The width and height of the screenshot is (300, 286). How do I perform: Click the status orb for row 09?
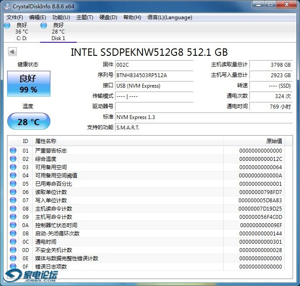click(13, 217)
